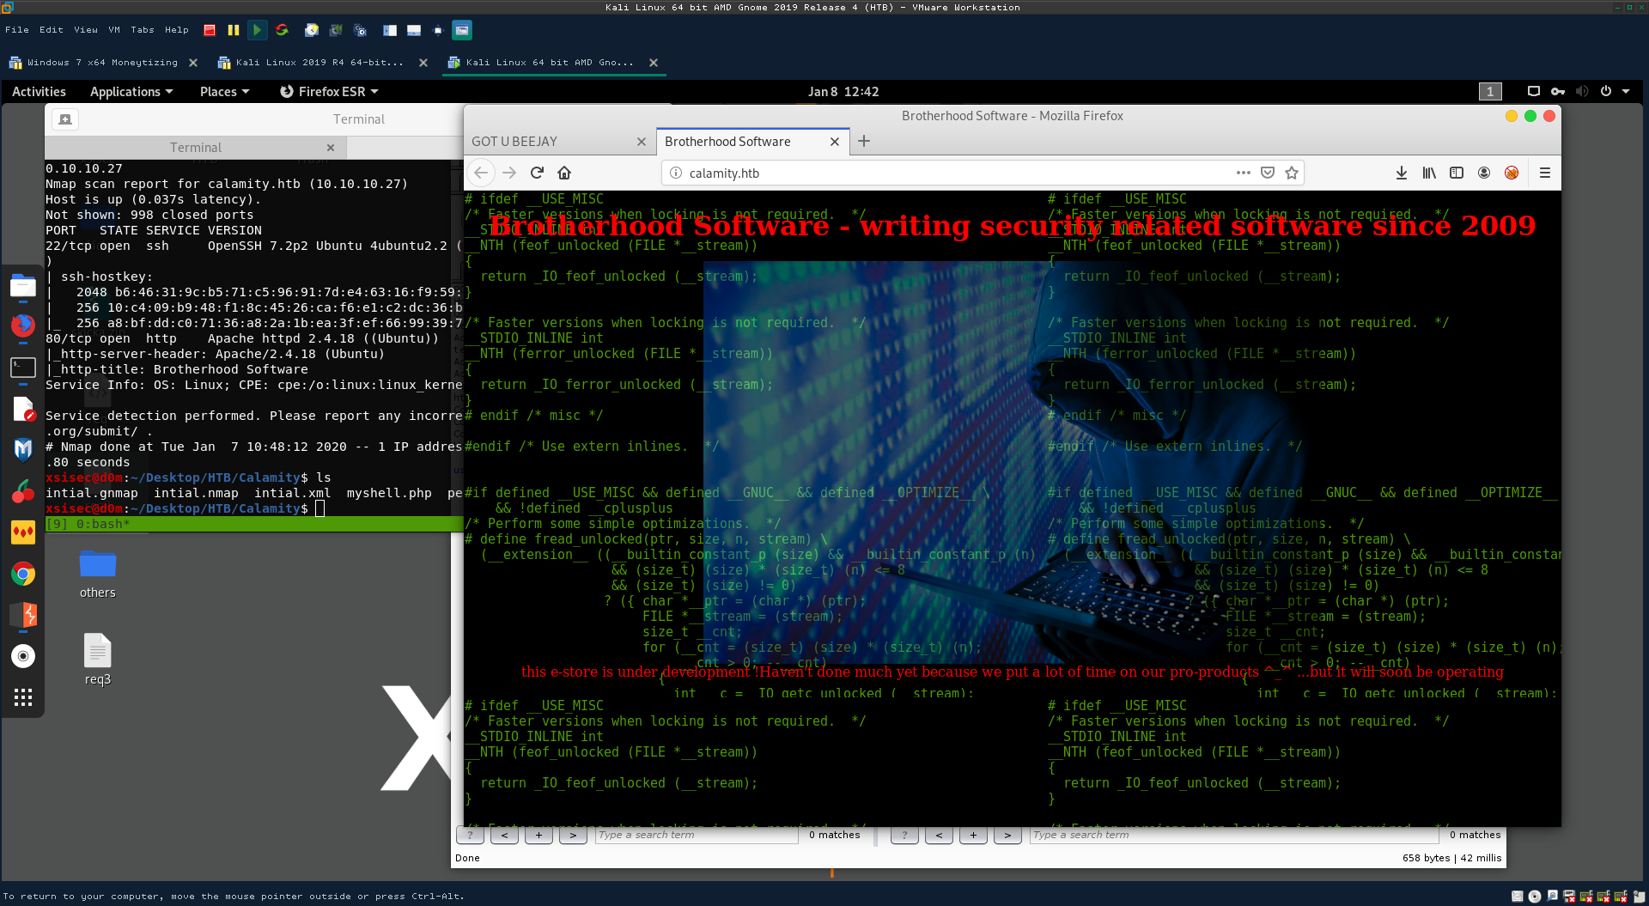Open the VMware snapshot manager icon

[361, 30]
